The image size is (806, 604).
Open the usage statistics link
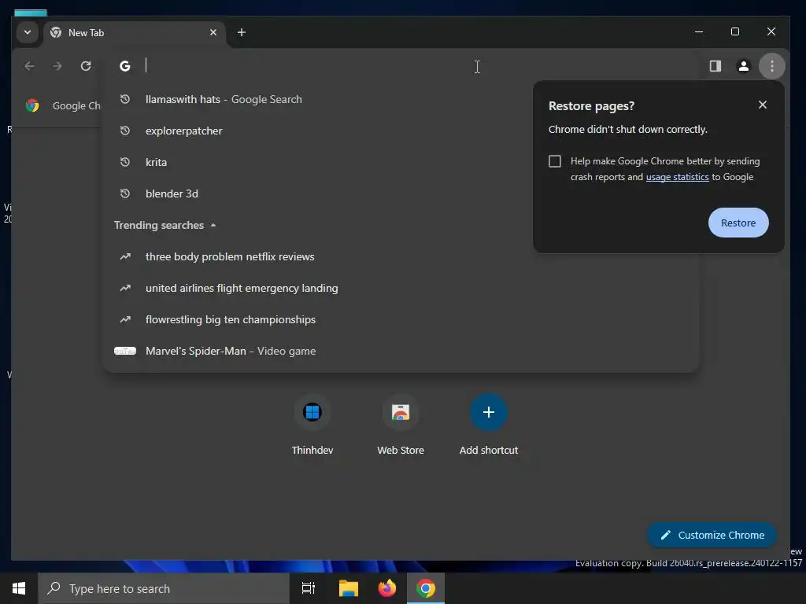[x=677, y=177]
